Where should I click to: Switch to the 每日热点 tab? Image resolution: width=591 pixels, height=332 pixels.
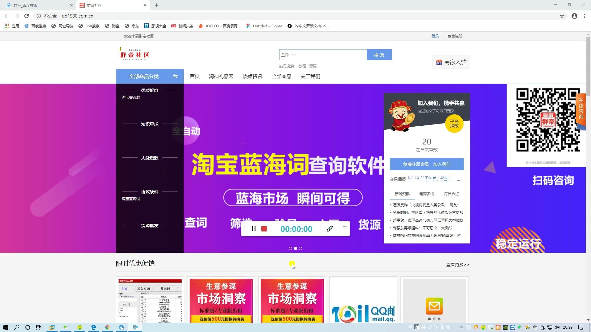(451, 194)
